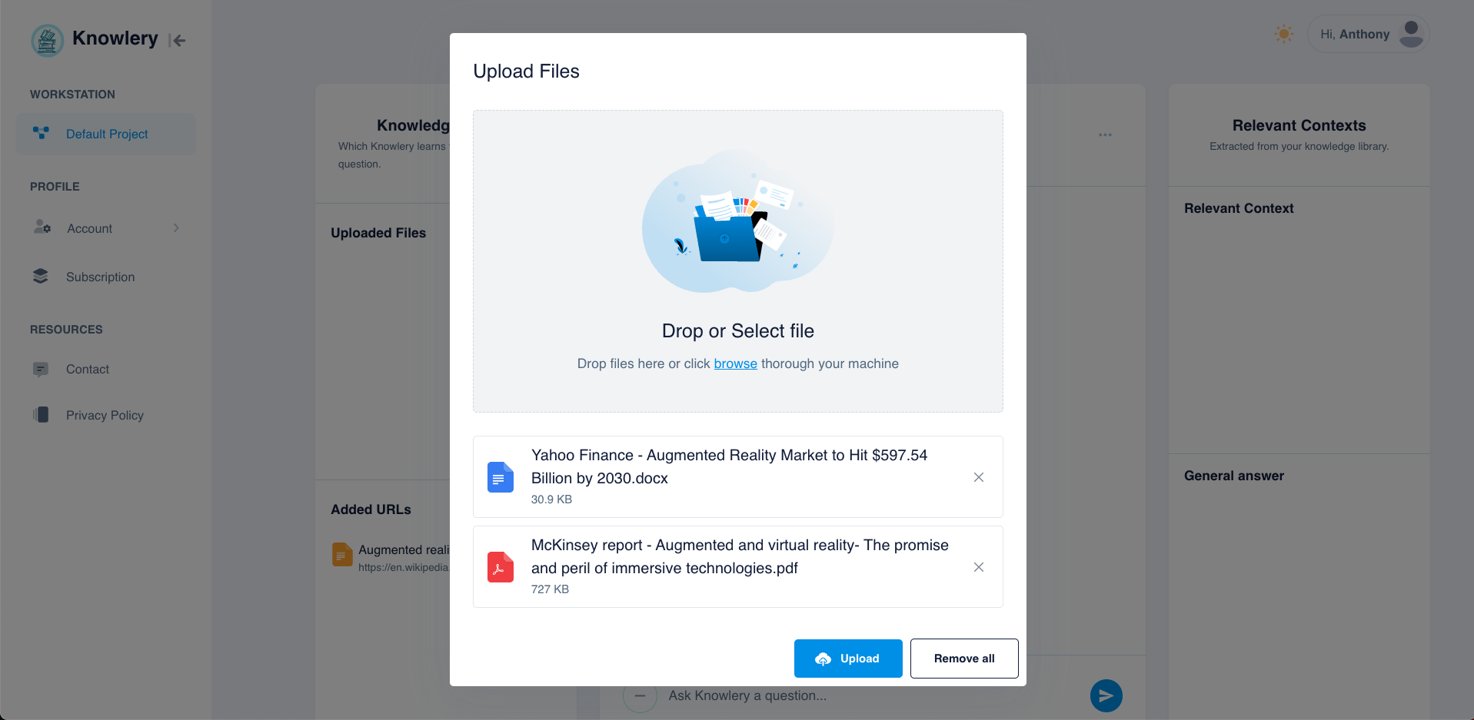Click the Upload button
Screen dimensions: 1474x720
click(x=848, y=659)
